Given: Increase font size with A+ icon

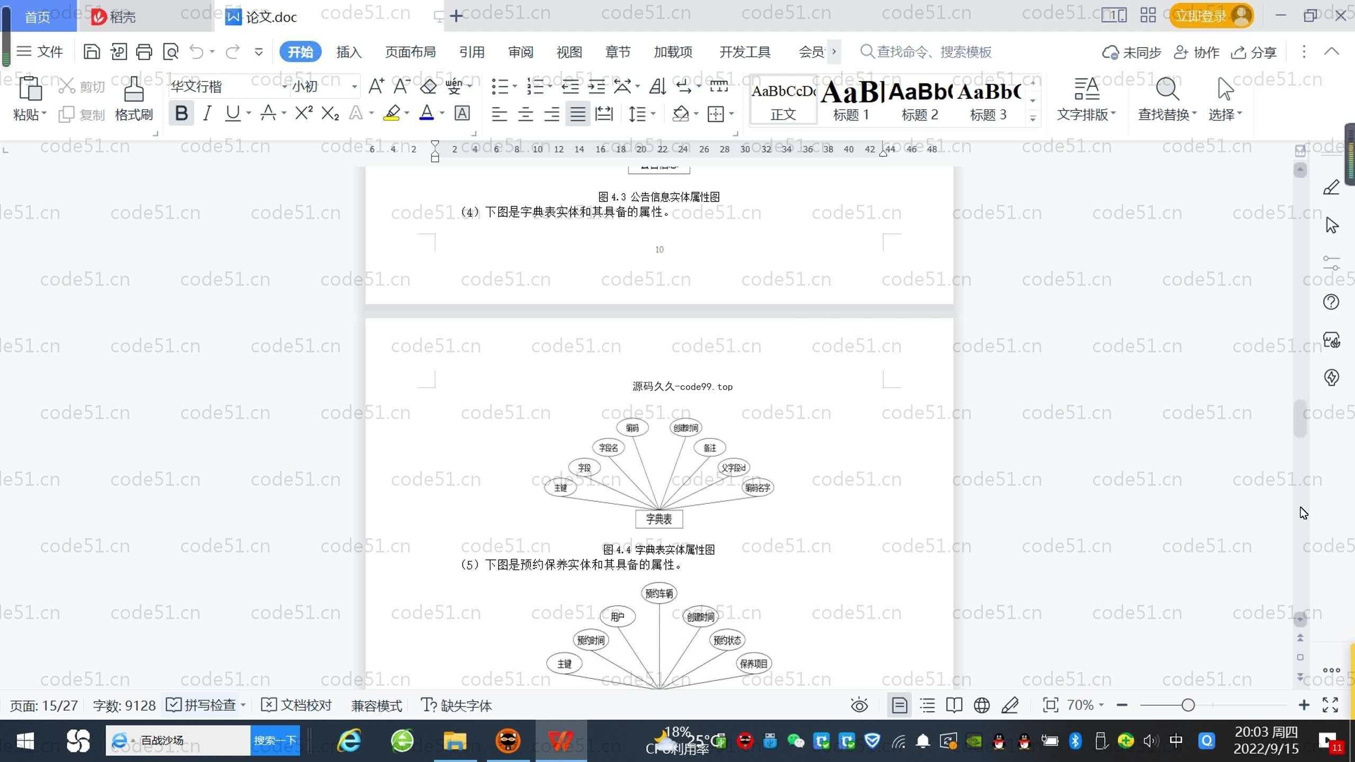Looking at the screenshot, I should click(376, 86).
